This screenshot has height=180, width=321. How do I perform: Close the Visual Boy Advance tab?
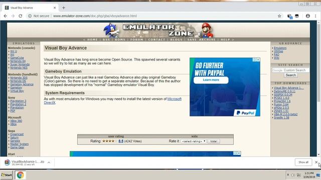pyautogui.click(x=55, y=8)
